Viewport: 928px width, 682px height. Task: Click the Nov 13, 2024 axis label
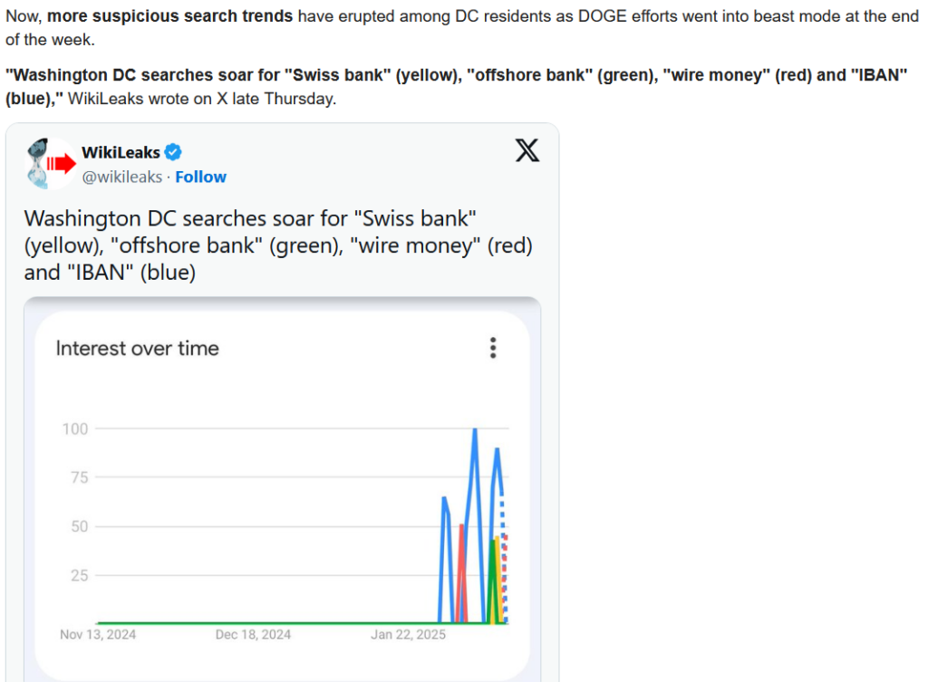click(x=98, y=635)
